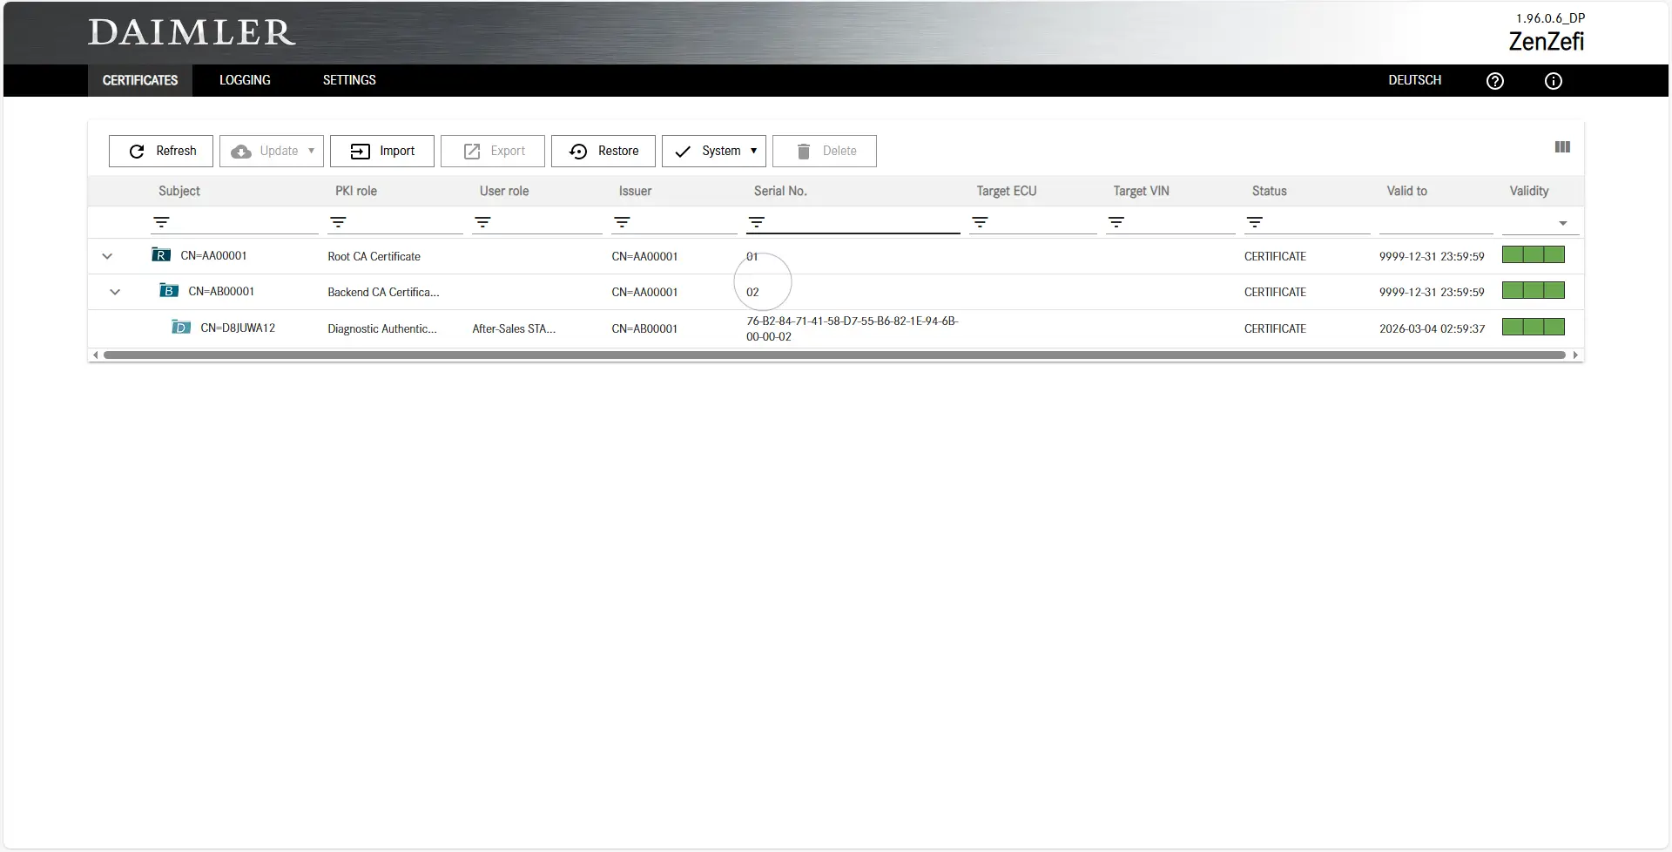The width and height of the screenshot is (1672, 852).
Task: Collapse the CN=AA00001 root certificate row
Action: 107,256
